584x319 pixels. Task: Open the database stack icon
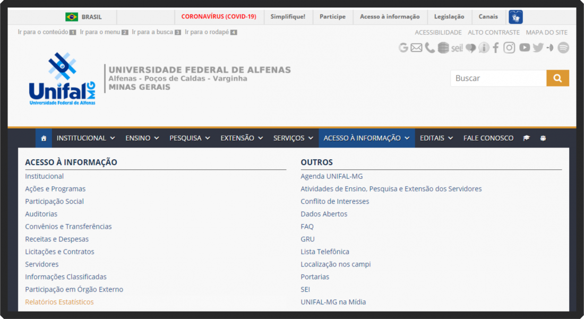point(443,48)
